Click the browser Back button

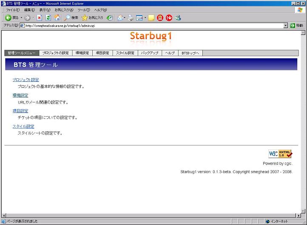click(x=11, y=18)
